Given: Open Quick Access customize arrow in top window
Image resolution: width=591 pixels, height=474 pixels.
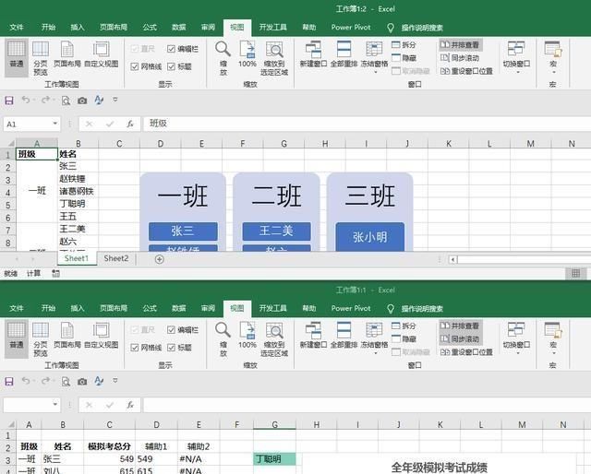Looking at the screenshot, I should (x=115, y=100).
